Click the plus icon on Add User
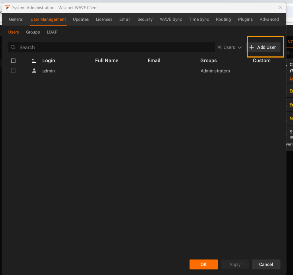Image resolution: width=293 pixels, height=275 pixels. pos(252,47)
